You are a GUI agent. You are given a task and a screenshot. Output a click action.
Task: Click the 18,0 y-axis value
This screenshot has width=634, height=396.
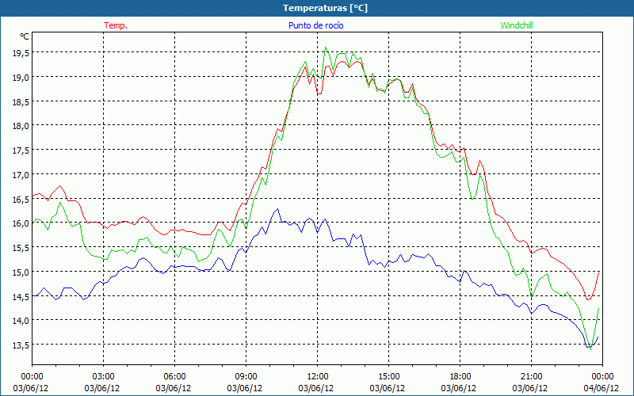click(x=21, y=126)
